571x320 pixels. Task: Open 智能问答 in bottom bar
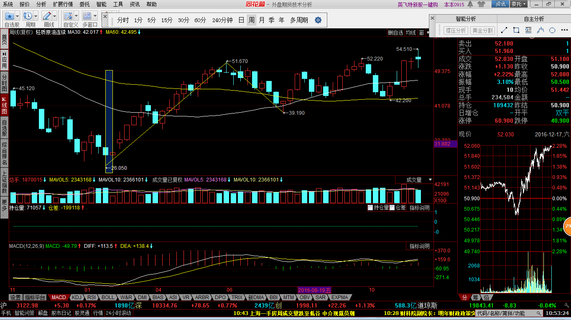click(25, 313)
